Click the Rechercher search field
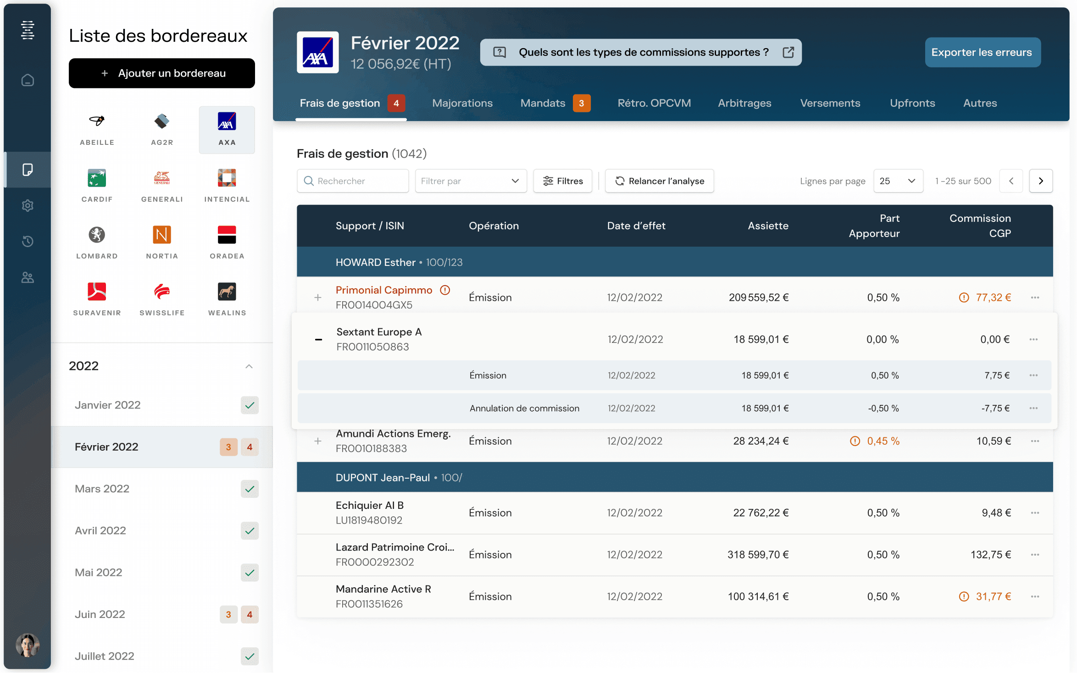Image resolution: width=1077 pixels, height=673 pixels. [x=353, y=181]
